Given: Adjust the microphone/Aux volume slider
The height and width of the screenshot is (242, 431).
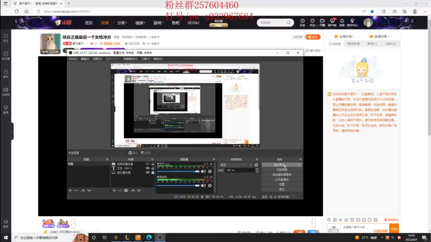Looking at the screenshot, I should point(178,172).
